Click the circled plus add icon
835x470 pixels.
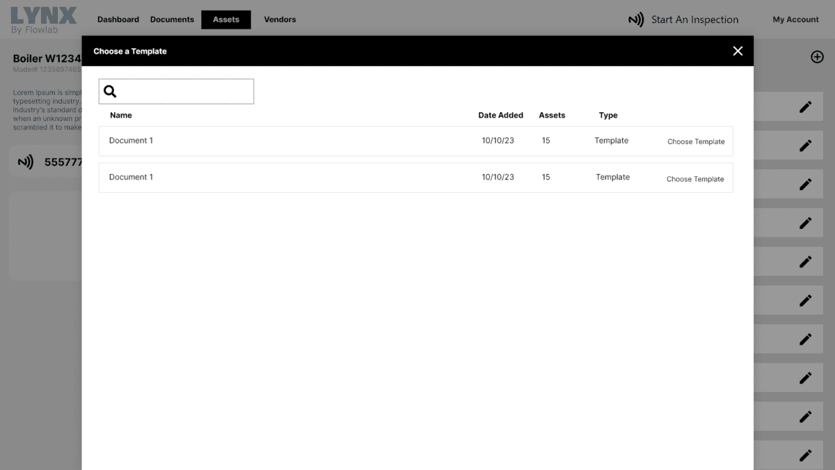pyautogui.click(x=817, y=57)
